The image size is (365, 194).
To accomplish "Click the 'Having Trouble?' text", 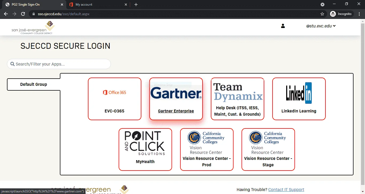I will [252, 189].
